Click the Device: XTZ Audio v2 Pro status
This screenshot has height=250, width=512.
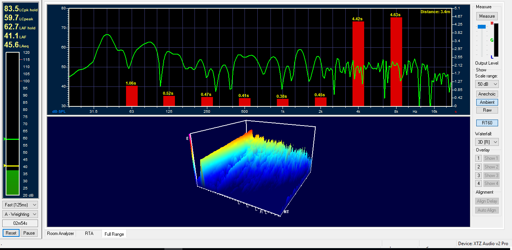point(483,244)
